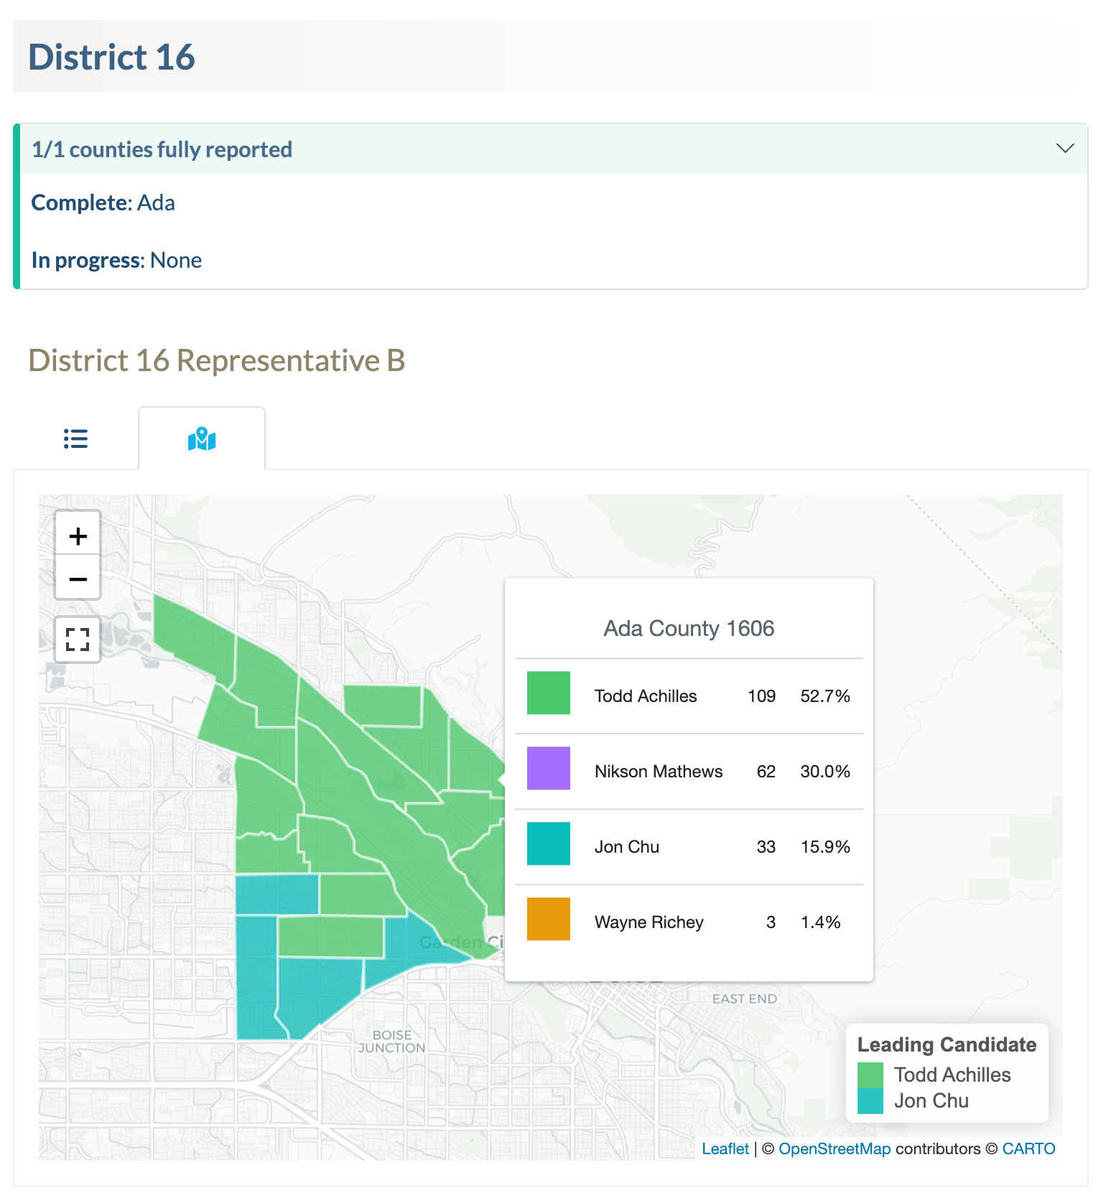The image size is (1106, 1203).
Task: Click Jon Chu teal swatch in popup
Action: (x=549, y=843)
